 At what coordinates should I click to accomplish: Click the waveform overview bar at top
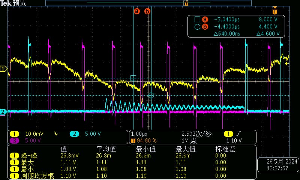tap(148, 3)
